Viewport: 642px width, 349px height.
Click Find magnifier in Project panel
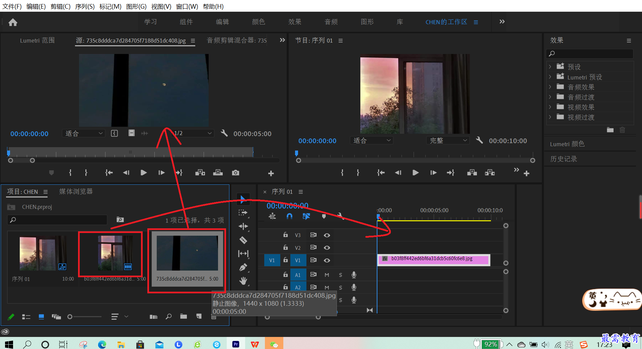(168, 316)
